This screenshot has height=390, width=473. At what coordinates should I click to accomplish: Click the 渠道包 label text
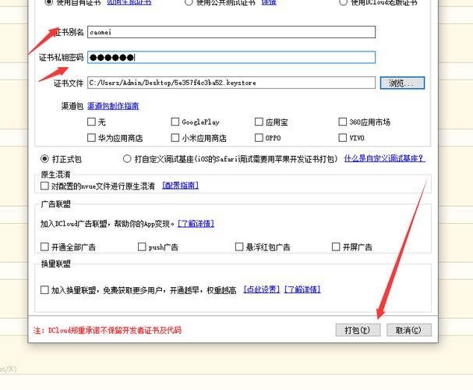pos(72,106)
